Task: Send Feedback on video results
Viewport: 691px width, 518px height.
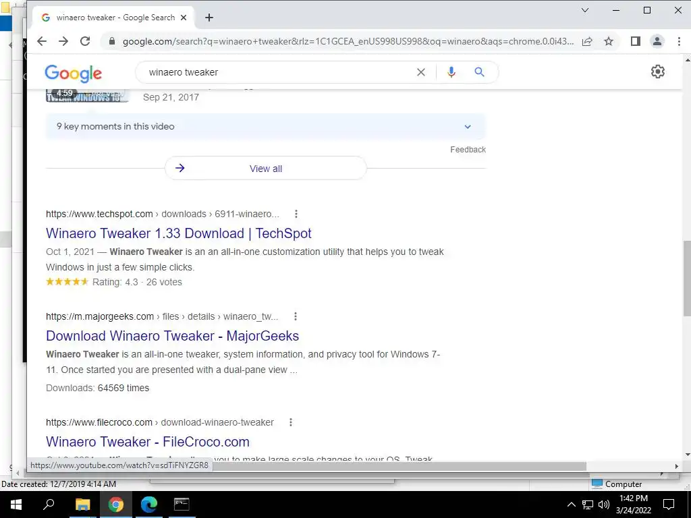Action: point(468,150)
